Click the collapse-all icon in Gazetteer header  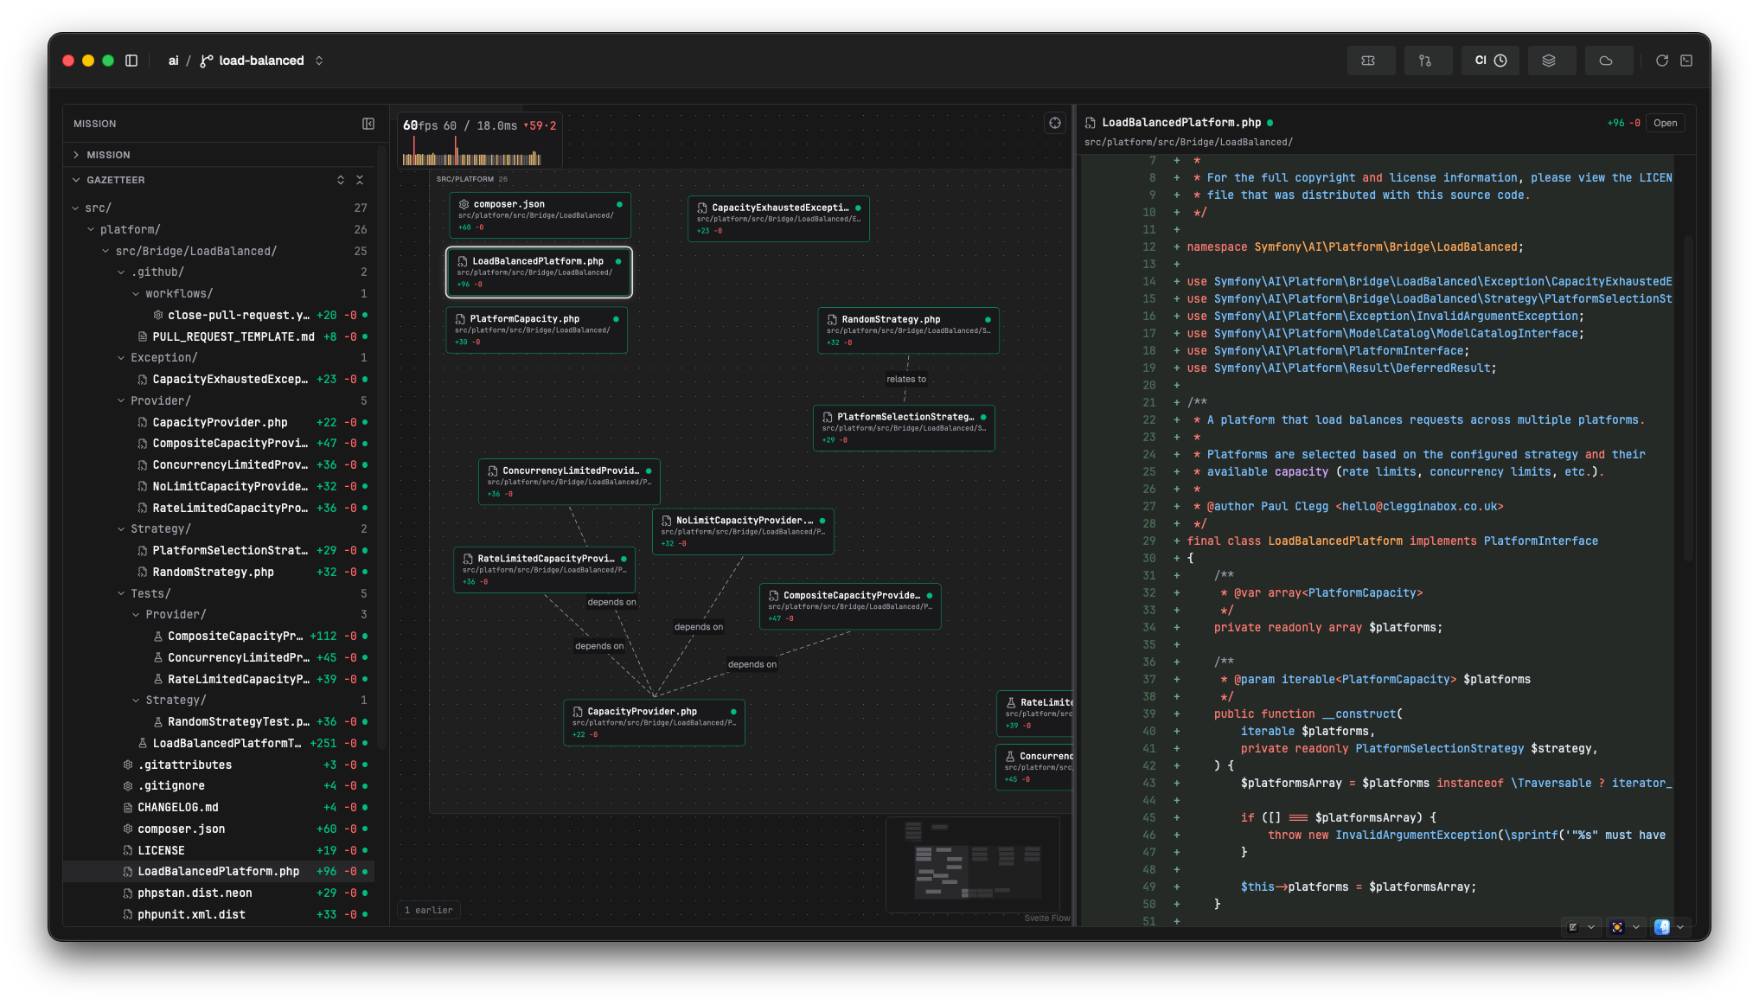click(x=360, y=180)
